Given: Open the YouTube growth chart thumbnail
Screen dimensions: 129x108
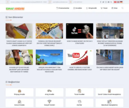Looking at the screenshot, I should click(x=79, y=57).
